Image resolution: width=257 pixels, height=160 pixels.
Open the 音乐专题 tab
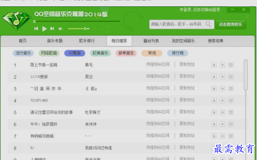[55, 41]
